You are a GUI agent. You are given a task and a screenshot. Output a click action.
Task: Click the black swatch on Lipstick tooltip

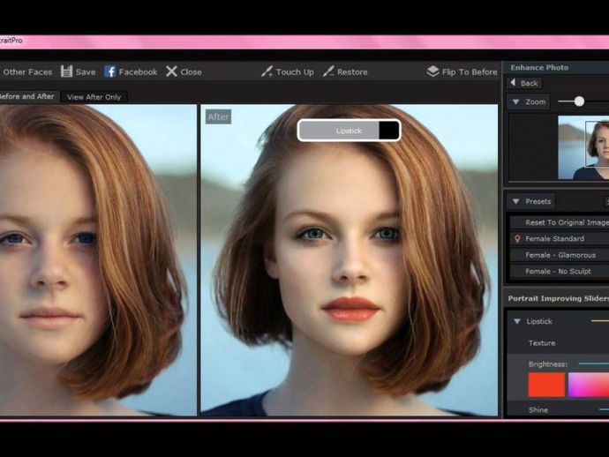pyautogui.click(x=388, y=131)
